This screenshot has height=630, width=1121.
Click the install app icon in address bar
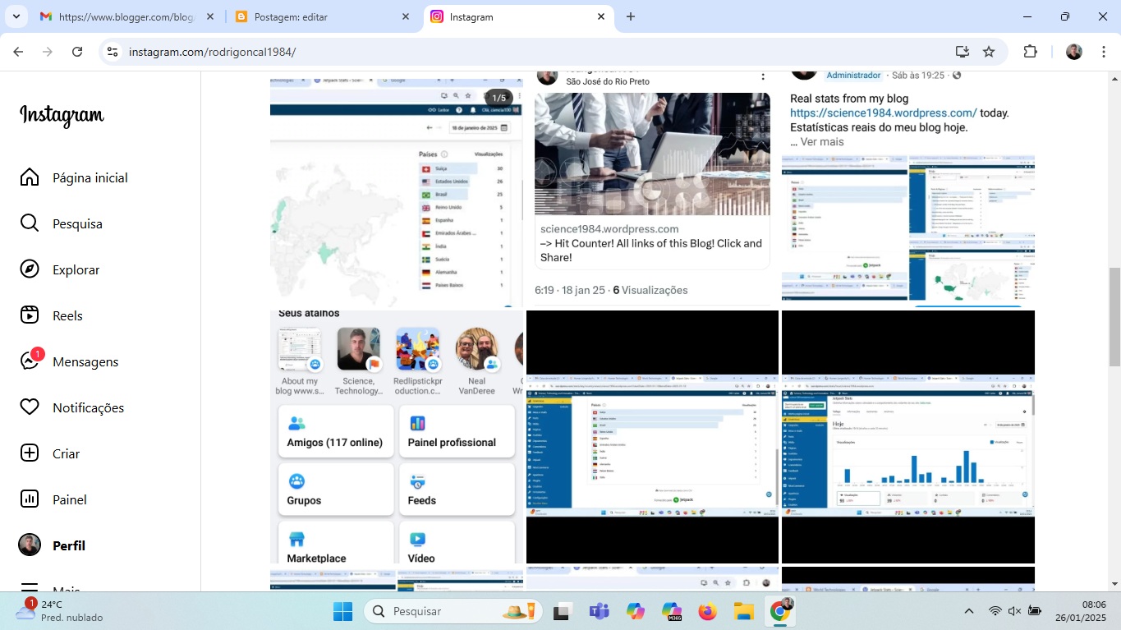coord(962,52)
